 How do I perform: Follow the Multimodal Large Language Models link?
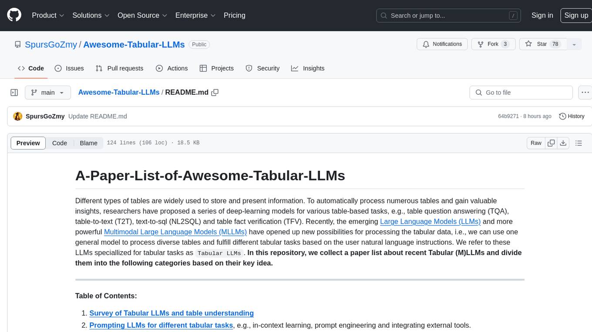(x=175, y=232)
